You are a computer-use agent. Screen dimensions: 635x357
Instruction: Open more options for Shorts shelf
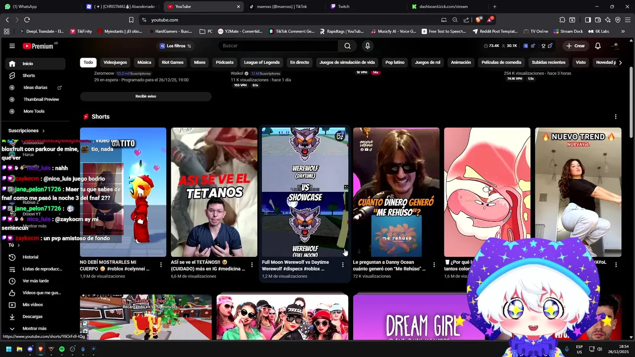click(616, 117)
